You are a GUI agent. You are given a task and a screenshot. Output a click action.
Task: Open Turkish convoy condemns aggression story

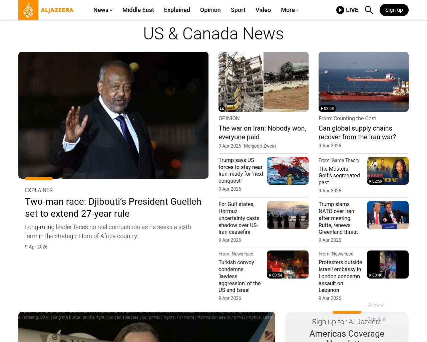pos(240,276)
